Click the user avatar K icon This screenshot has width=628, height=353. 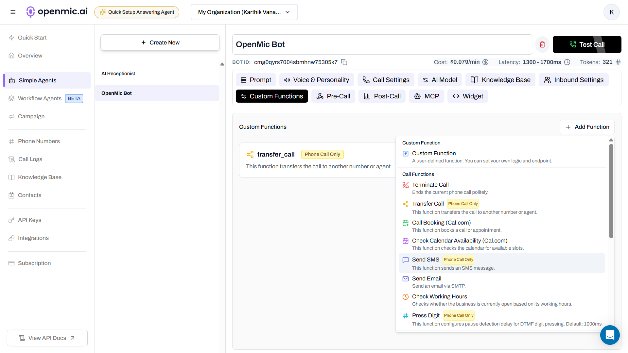611,12
